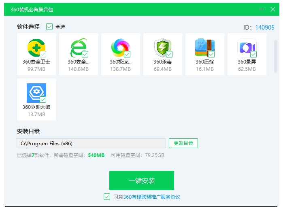Click the 62.5MB size under 360录屏
Screen dimensions: 283x210
247,69
